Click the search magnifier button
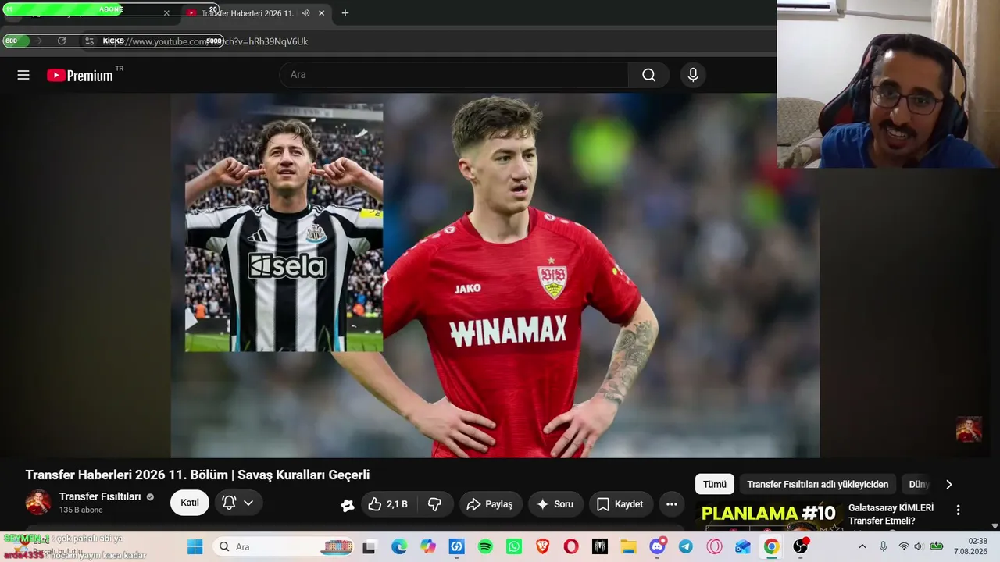The width and height of the screenshot is (1000, 562). click(x=648, y=75)
